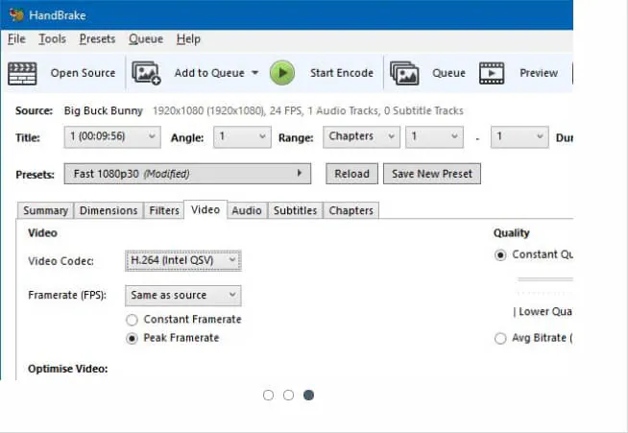628x433 pixels.
Task: Select the Constant Quality radio button
Action: click(x=500, y=255)
